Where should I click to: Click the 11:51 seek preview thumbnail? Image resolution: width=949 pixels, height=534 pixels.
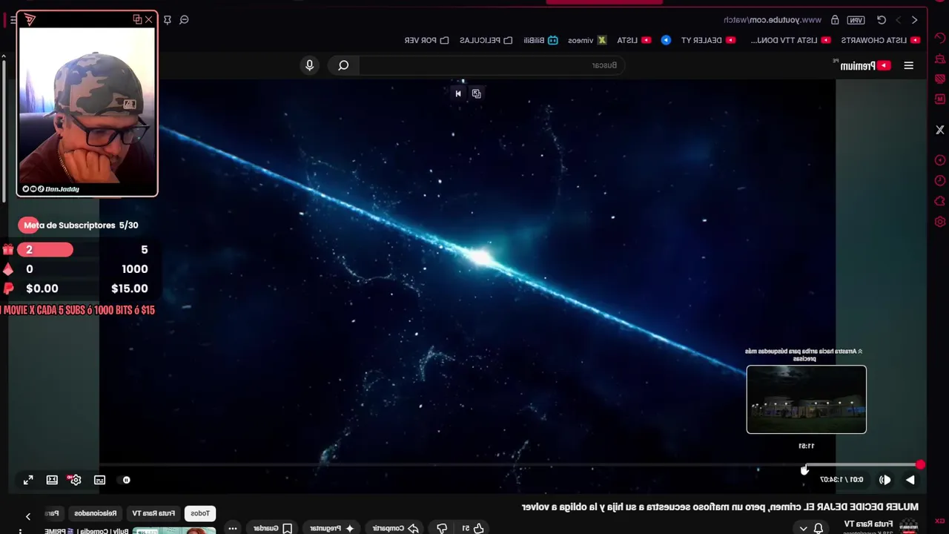[x=806, y=399]
